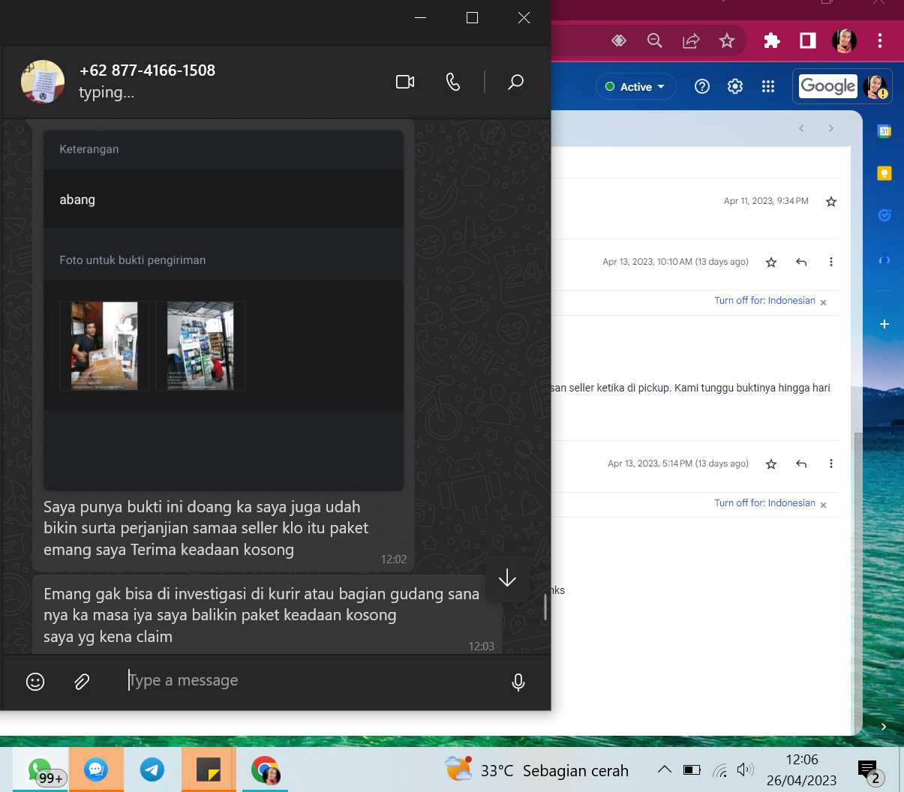
Task: Star the Apr 11 email message
Action: [831, 202]
